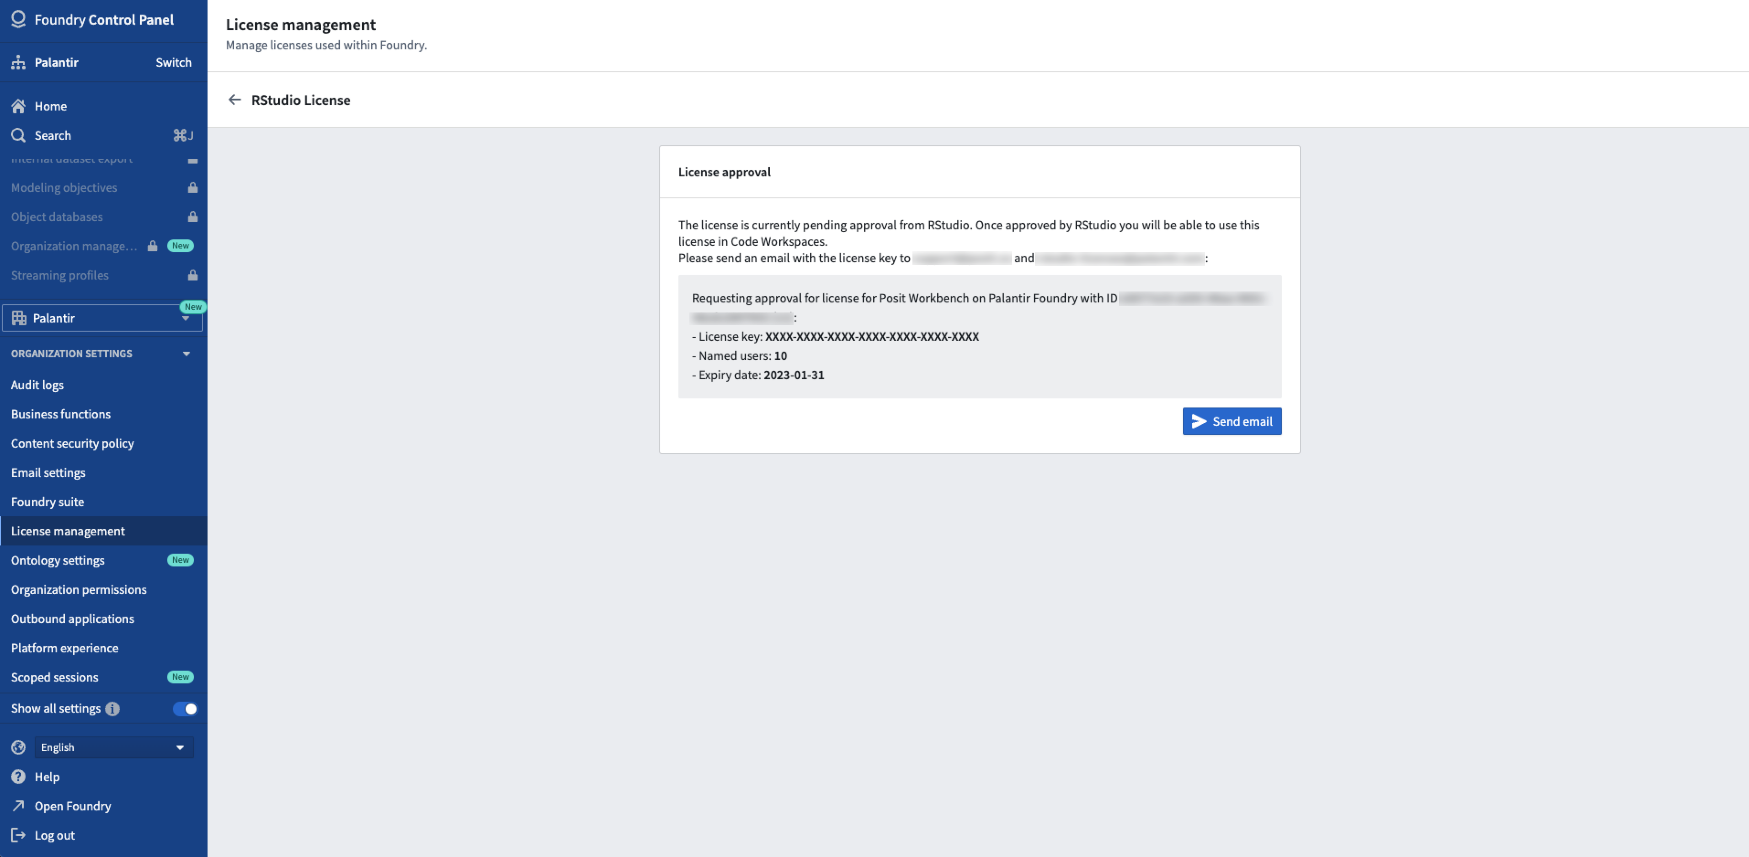Click the lock icon on Modeling objectives
The image size is (1749, 857).
193,187
